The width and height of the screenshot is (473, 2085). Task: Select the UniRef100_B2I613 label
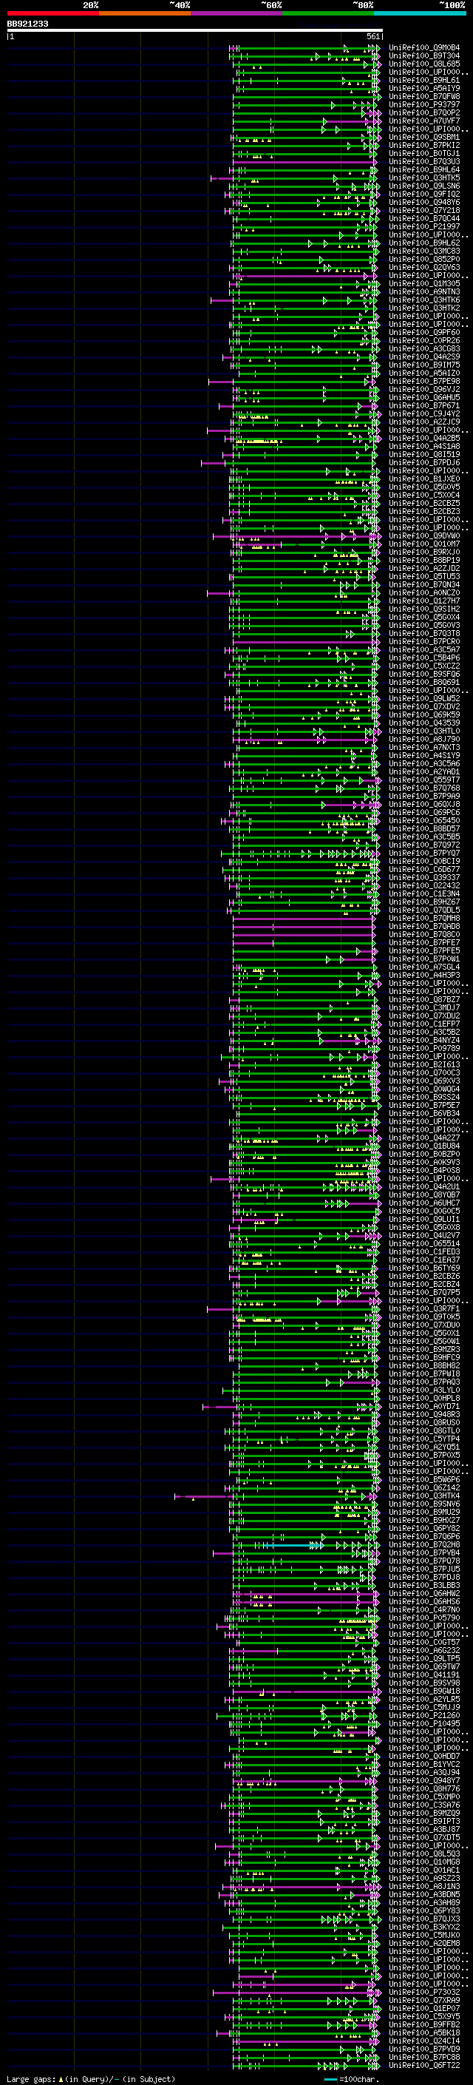(423, 1065)
